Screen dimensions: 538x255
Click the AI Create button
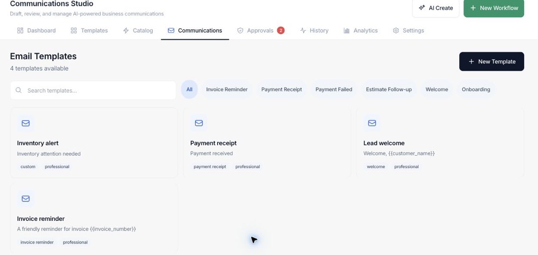coord(436,8)
